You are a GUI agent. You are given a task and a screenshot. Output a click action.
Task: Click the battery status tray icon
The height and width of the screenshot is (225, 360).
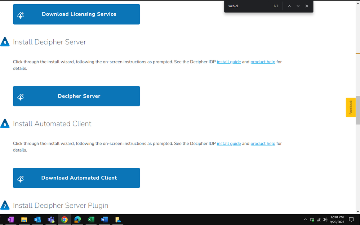coord(312,220)
